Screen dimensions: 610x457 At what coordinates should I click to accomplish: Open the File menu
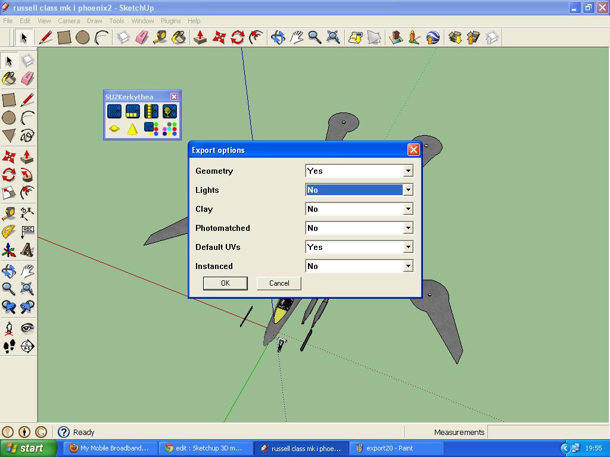pos(8,21)
